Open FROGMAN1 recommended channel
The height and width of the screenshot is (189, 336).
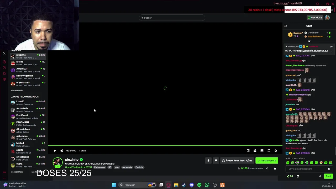click(28, 123)
